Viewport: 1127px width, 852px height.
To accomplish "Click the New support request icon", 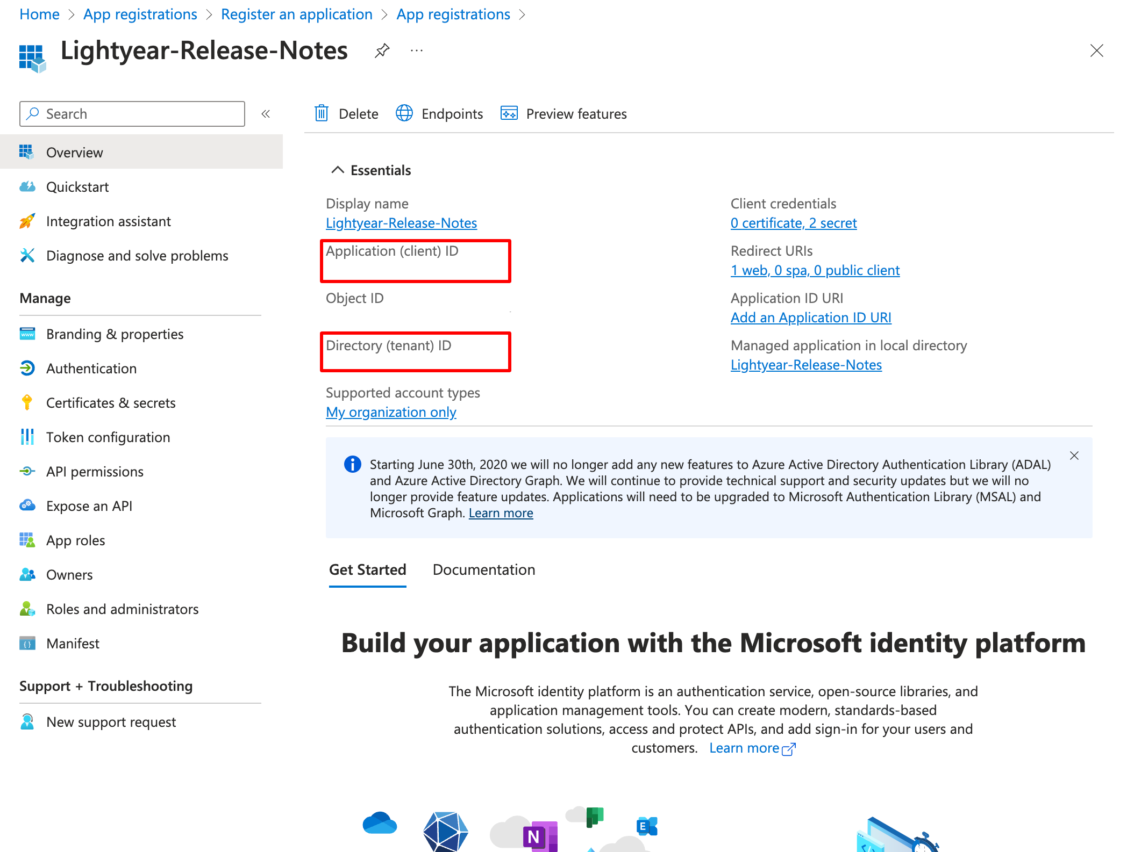I will coord(27,721).
